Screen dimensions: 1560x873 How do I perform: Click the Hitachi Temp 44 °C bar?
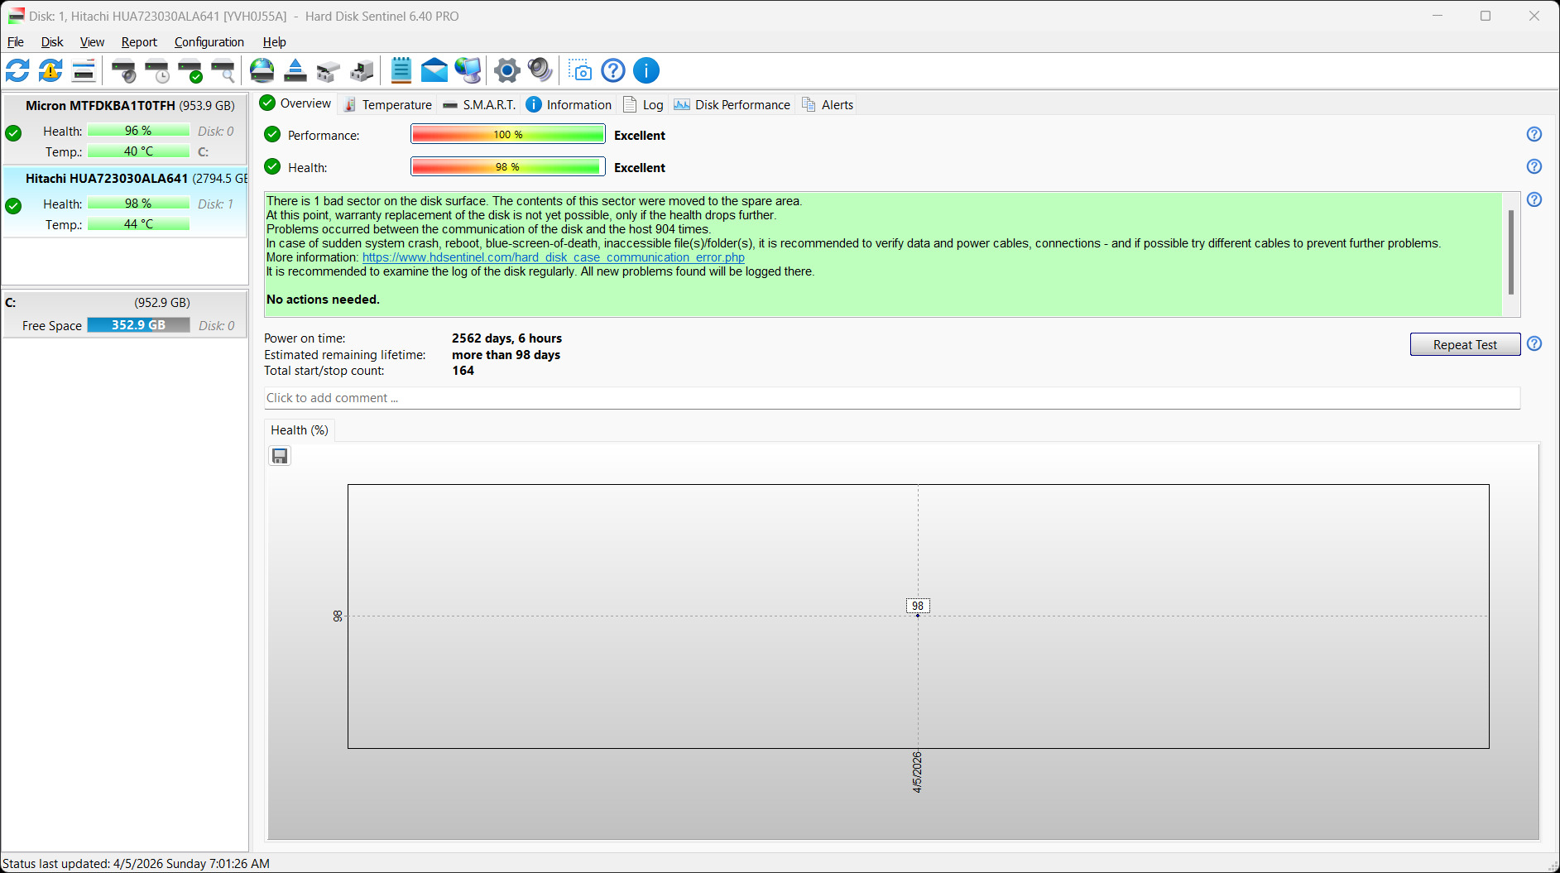tap(138, 224)
